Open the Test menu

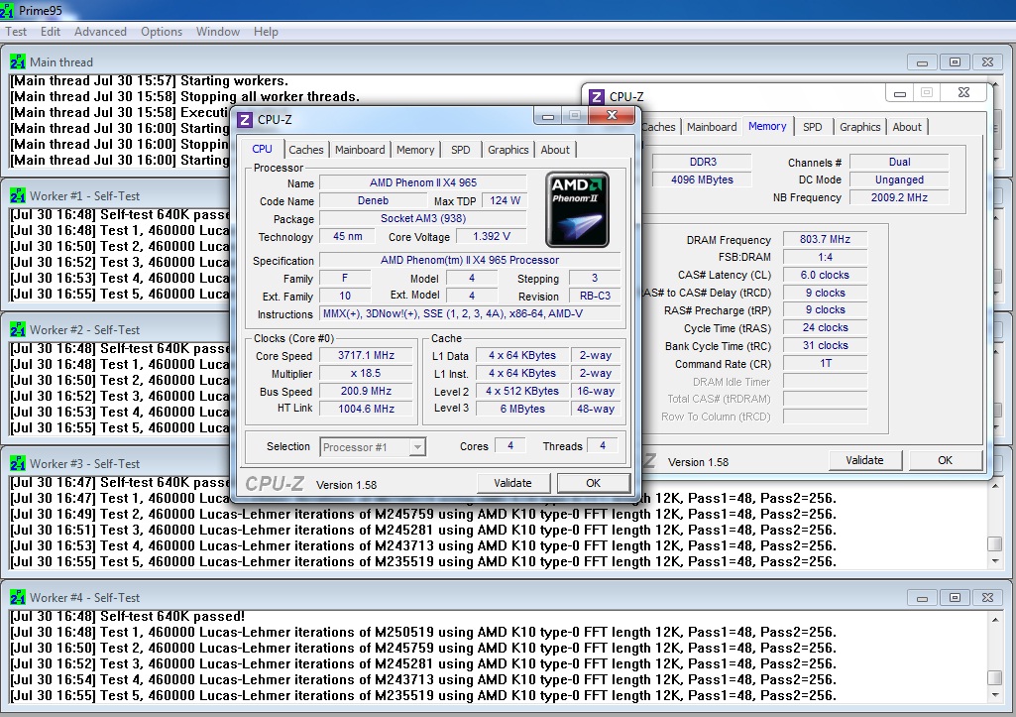click(16, 31)
